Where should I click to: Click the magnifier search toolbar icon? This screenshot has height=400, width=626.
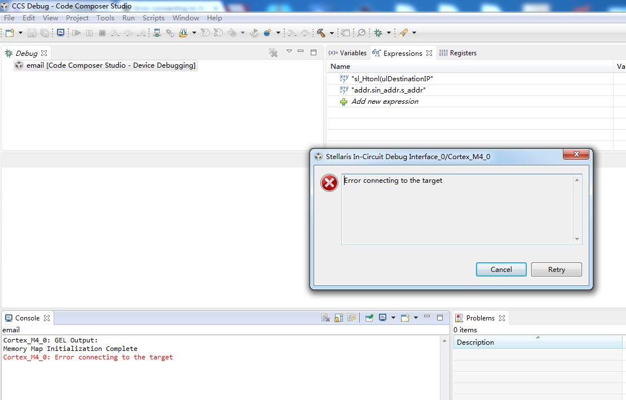pyautogui.click(x=362, y=33)
